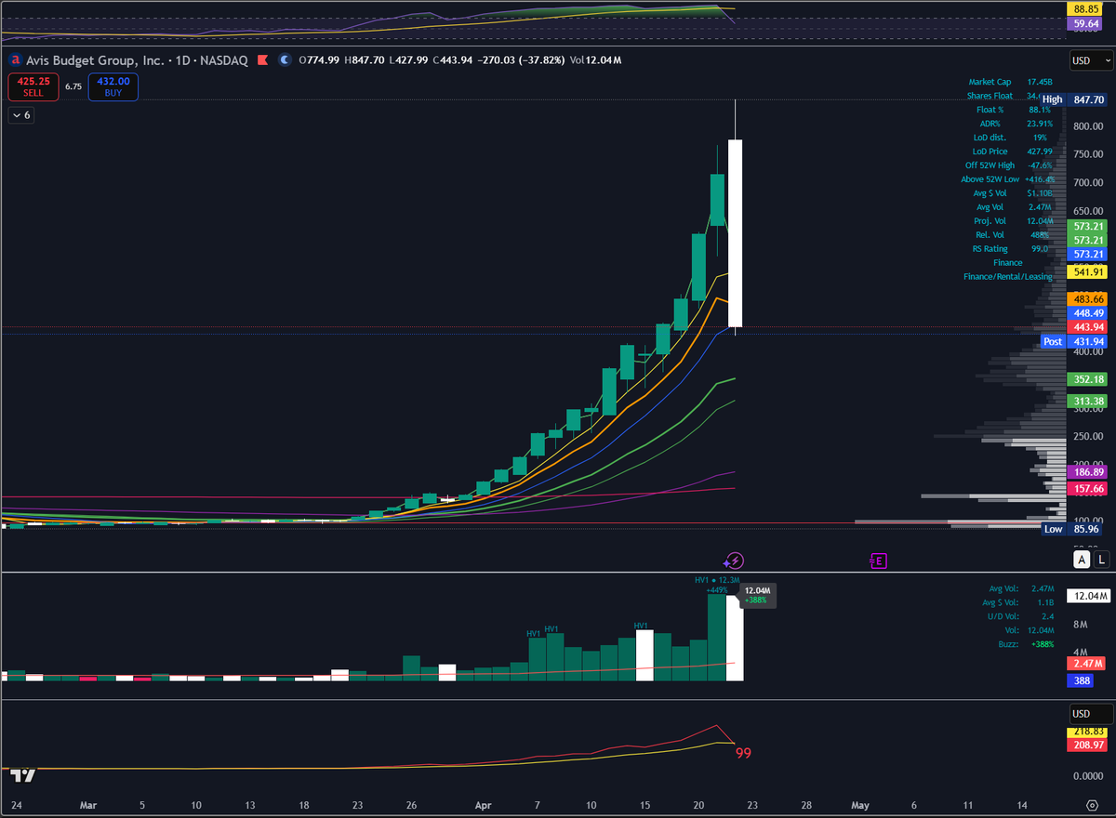1116x818 pixels.
Task: Click the Avis Budget Group, Inc. symbol title
Action: pos(94,60)
